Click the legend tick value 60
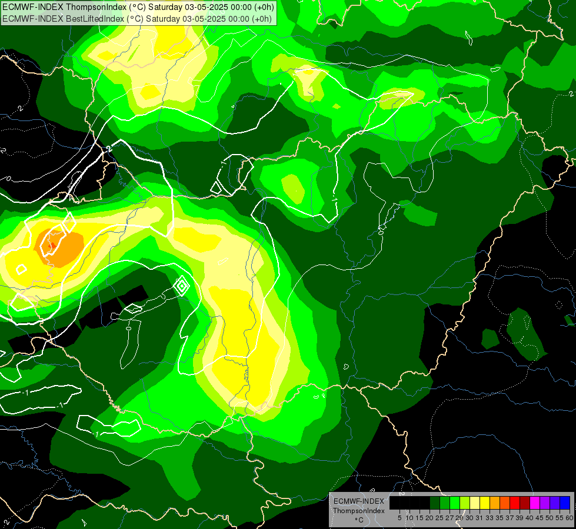Image resolution: width=576 pixels, height=529 pixels. [570, 518]
